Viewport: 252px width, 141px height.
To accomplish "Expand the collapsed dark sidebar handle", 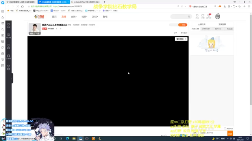I will [12, 78].
